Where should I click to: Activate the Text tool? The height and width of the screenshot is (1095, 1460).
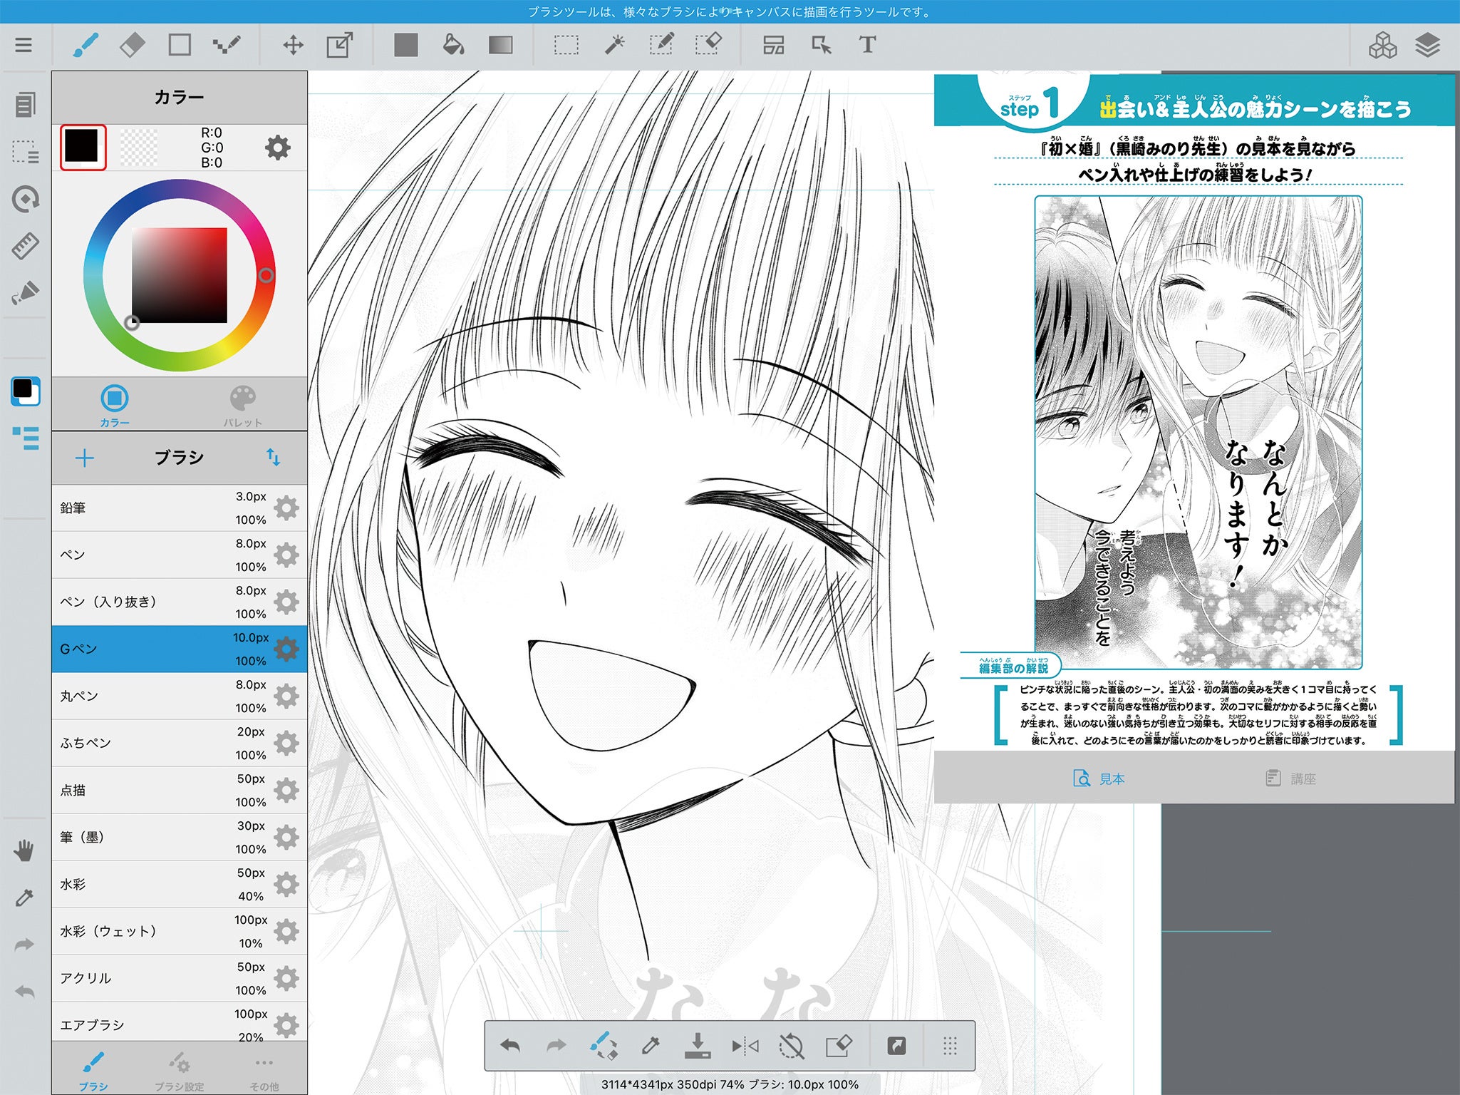(867, 45)
